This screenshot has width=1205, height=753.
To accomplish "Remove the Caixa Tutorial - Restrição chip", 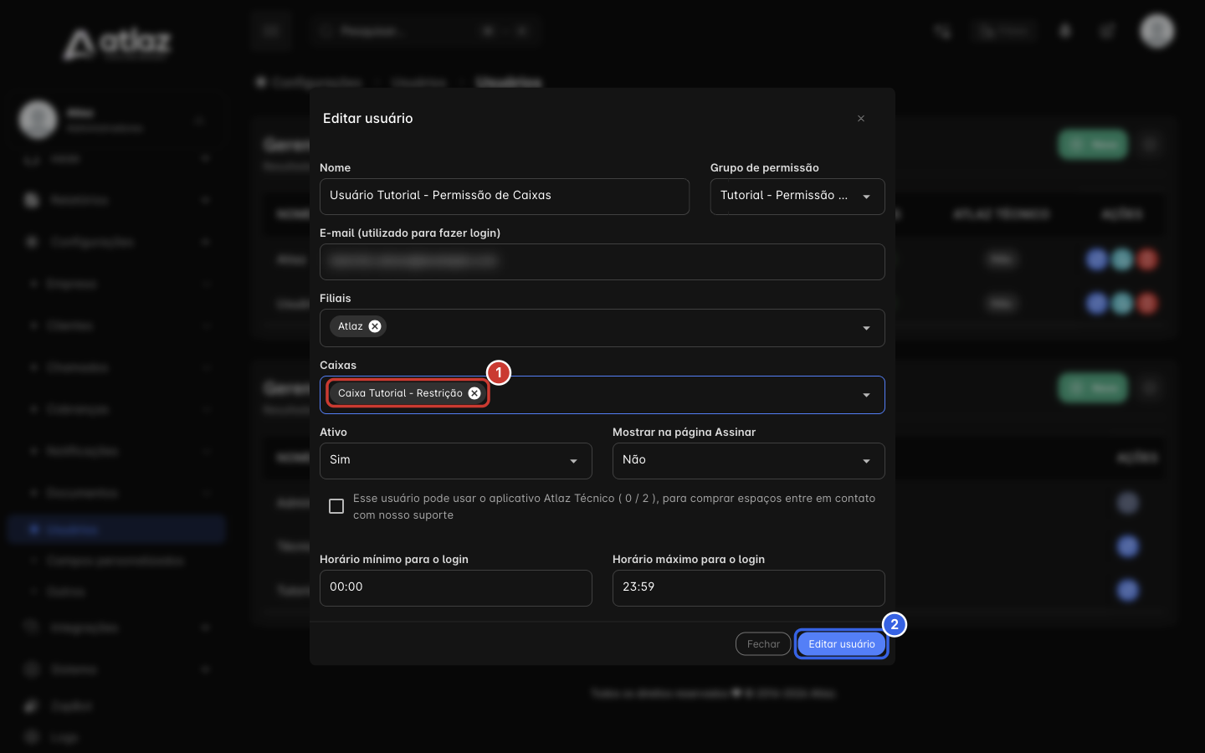I will [x=474, y=393].
